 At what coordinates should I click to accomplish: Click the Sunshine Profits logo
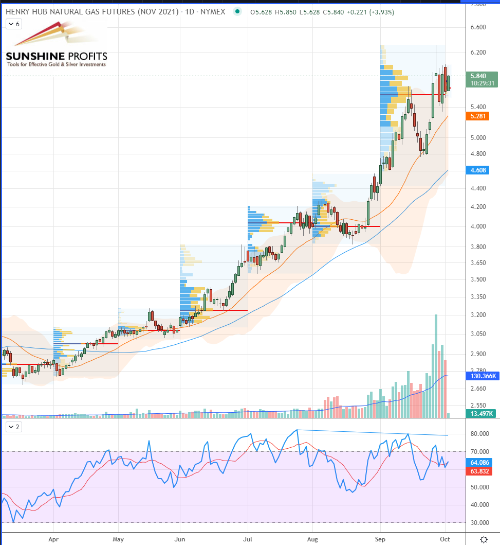(x=57, y=44)
